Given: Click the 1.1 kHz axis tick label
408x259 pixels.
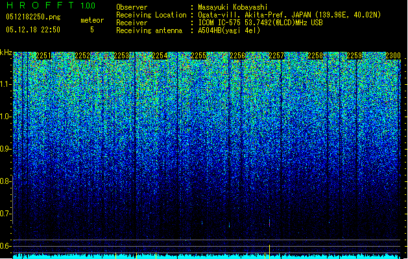Looking at the screenshot, I should 6,84.
